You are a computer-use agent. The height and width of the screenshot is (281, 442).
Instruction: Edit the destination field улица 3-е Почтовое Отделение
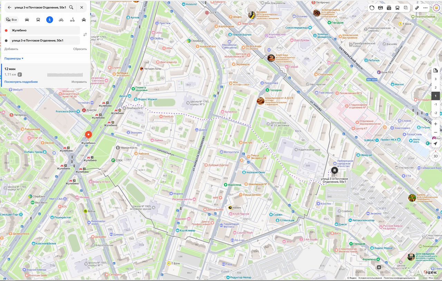point(45,40)
